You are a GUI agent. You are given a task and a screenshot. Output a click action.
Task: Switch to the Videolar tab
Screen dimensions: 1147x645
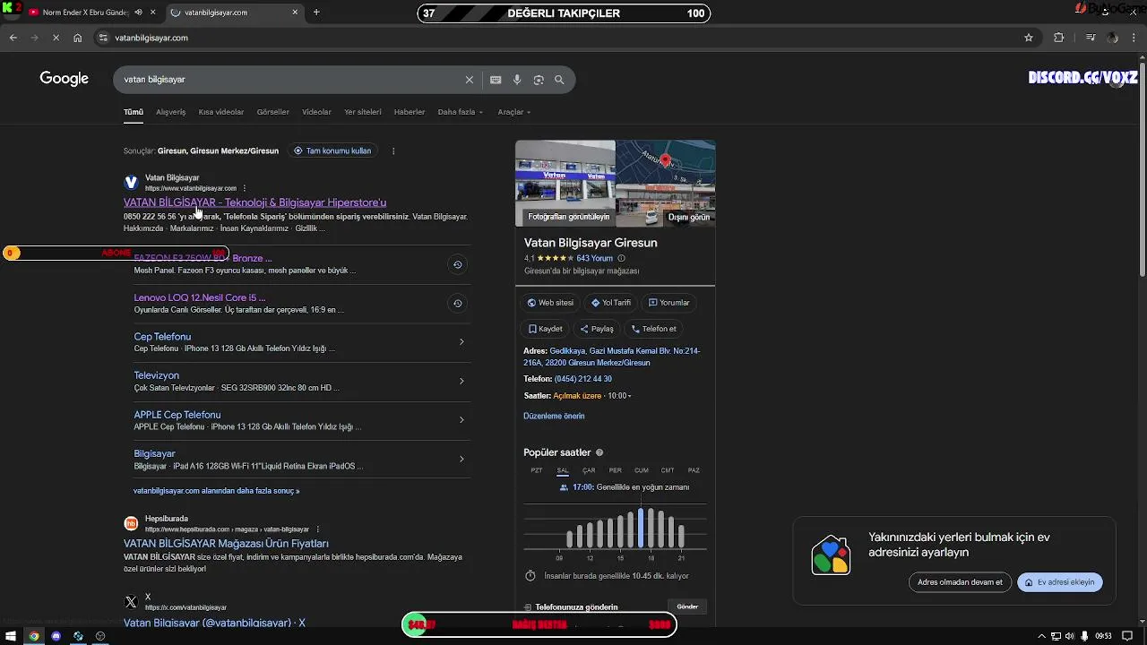(x=316, y=112)
